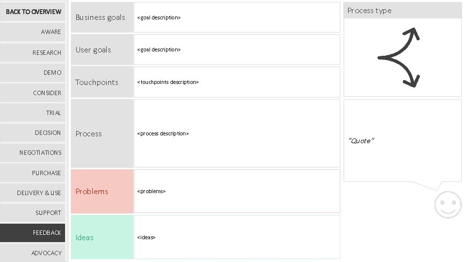Select the DECISION stage
Image resolution: width=466 pixels, height=262 pixels.
click(33, 132)
